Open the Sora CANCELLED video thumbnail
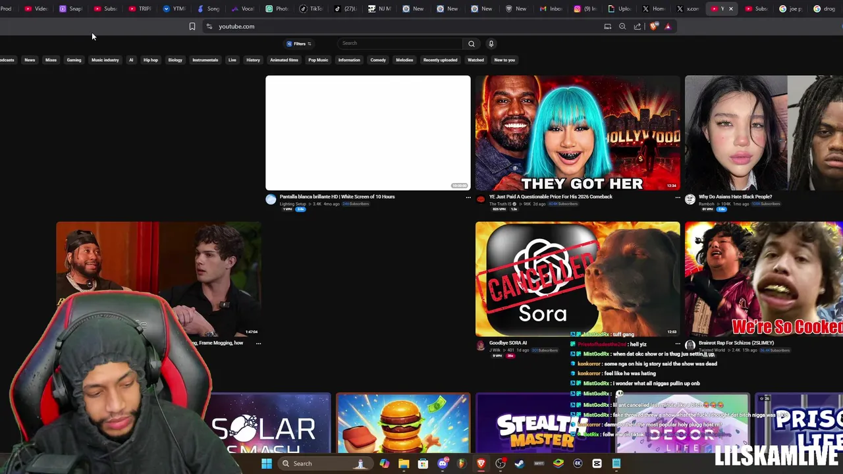 pos(578,279)
